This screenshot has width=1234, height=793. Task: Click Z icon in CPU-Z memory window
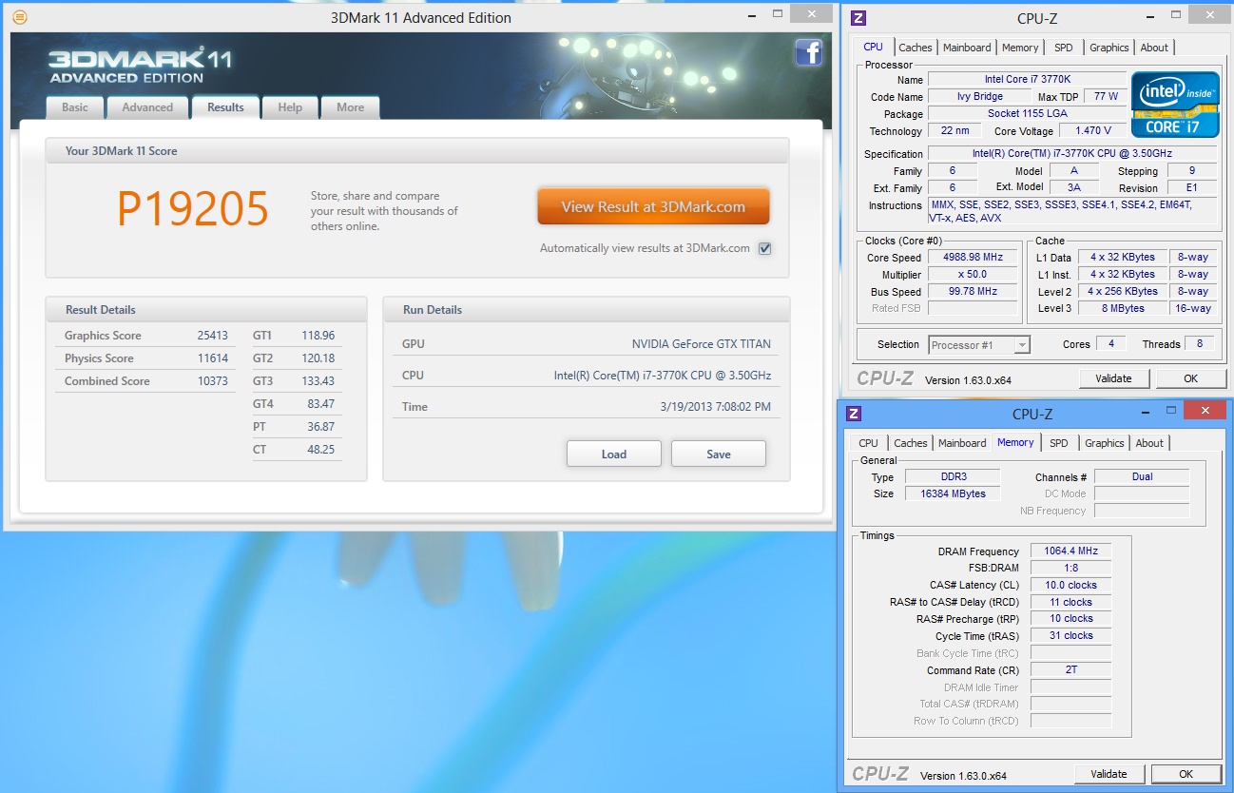854,413
